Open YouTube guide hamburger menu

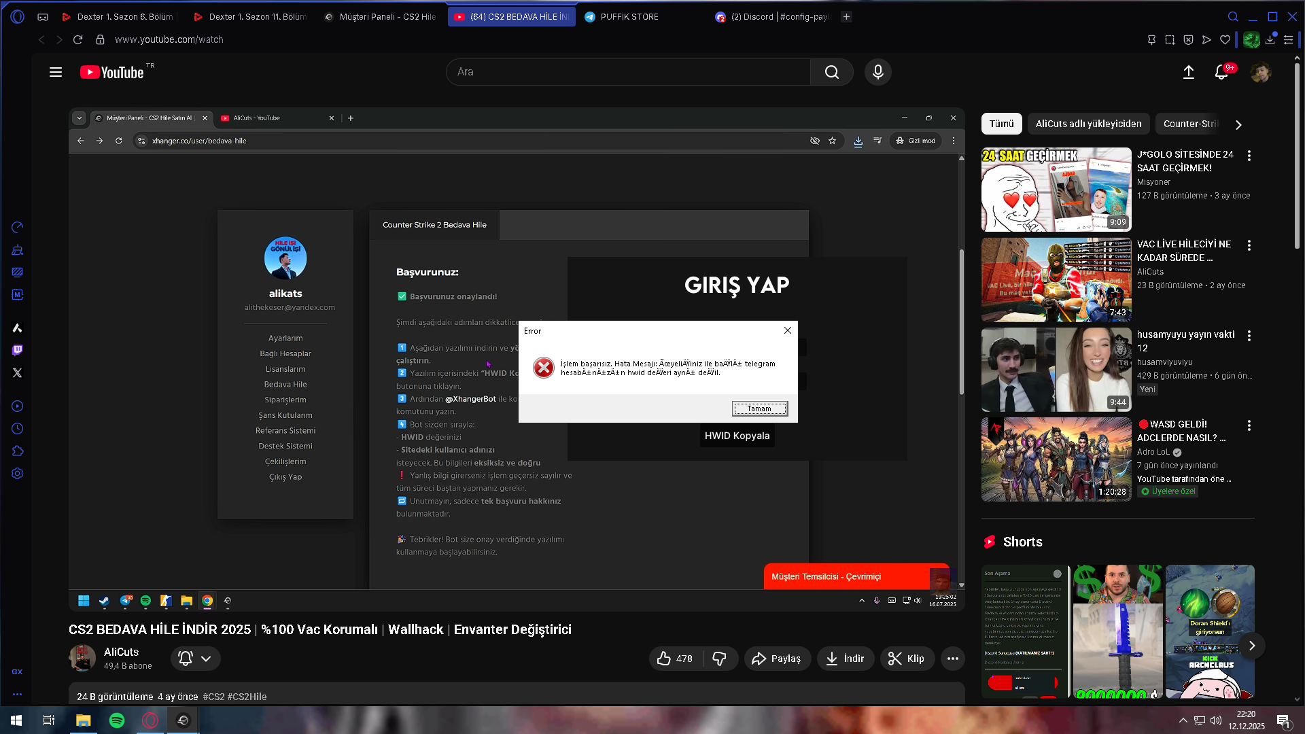(56, 72)
